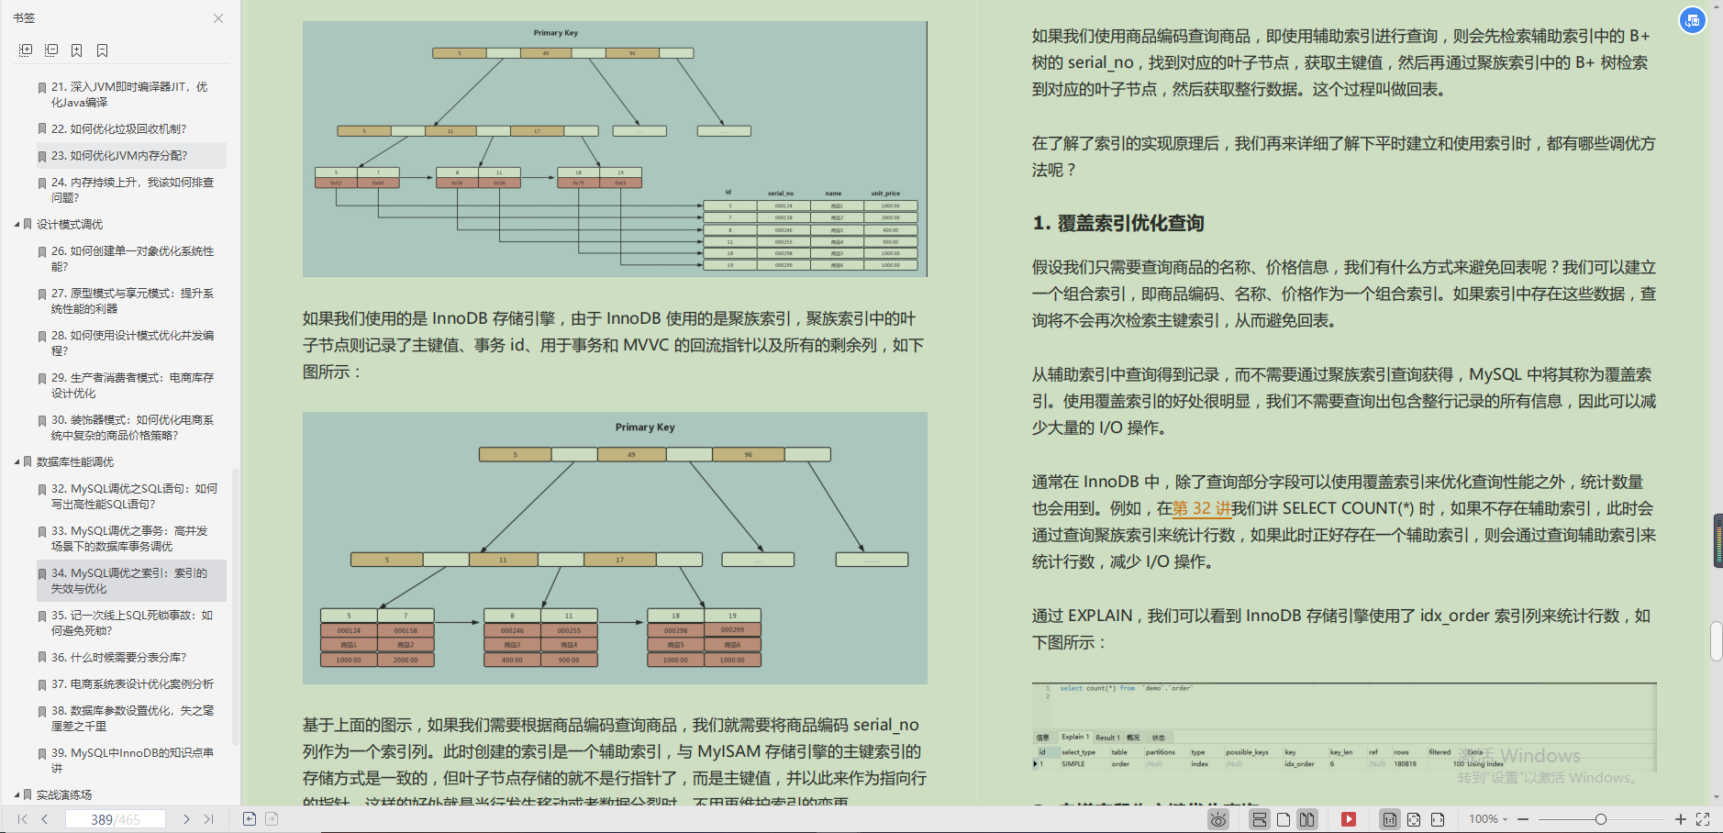Click the fit page icon
The height and width of the screenshot is (833, 1723).
coord(1414,819)
